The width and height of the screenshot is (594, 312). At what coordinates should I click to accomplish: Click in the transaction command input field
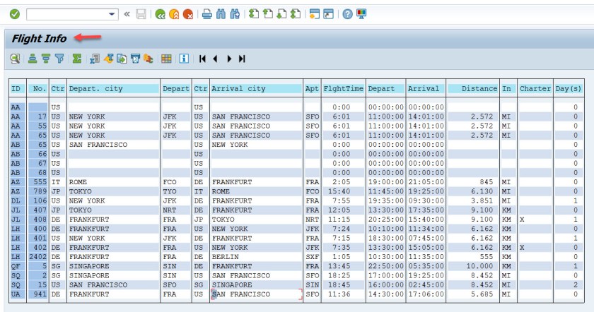point(65,14)
